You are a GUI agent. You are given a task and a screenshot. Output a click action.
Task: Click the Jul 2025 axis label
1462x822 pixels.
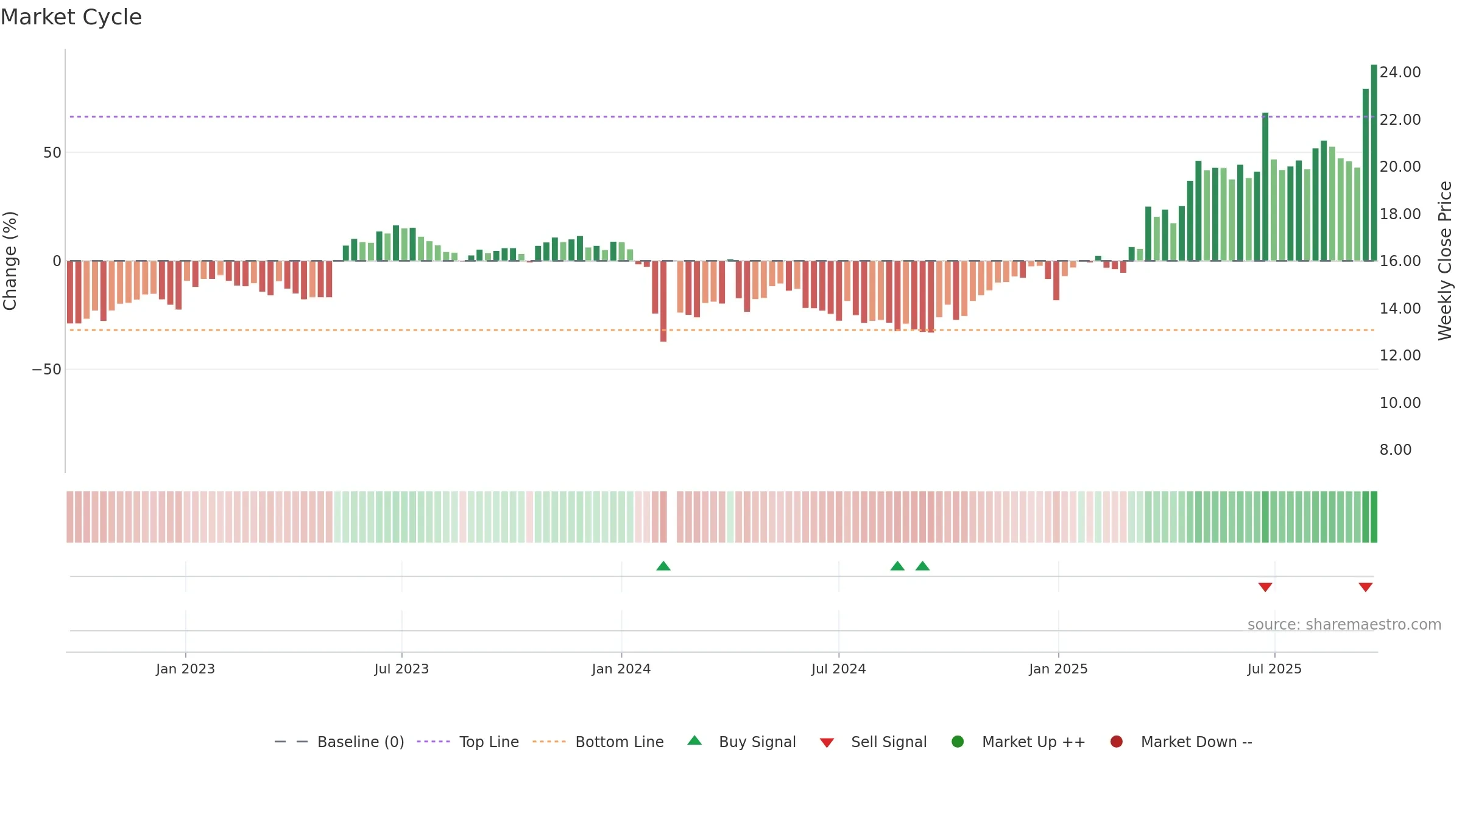click(1274, 669)
